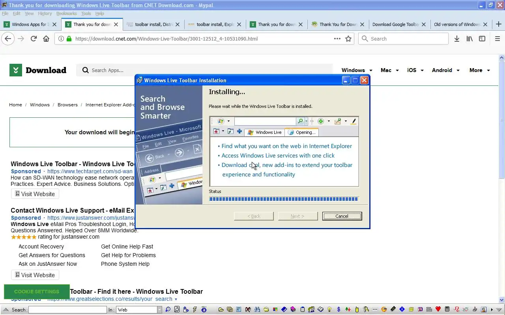The width and height of the screenshot is (505, 315).
Task: Click 'Ask on JustAnswer Now' link
Action: (x=48, y=264)
